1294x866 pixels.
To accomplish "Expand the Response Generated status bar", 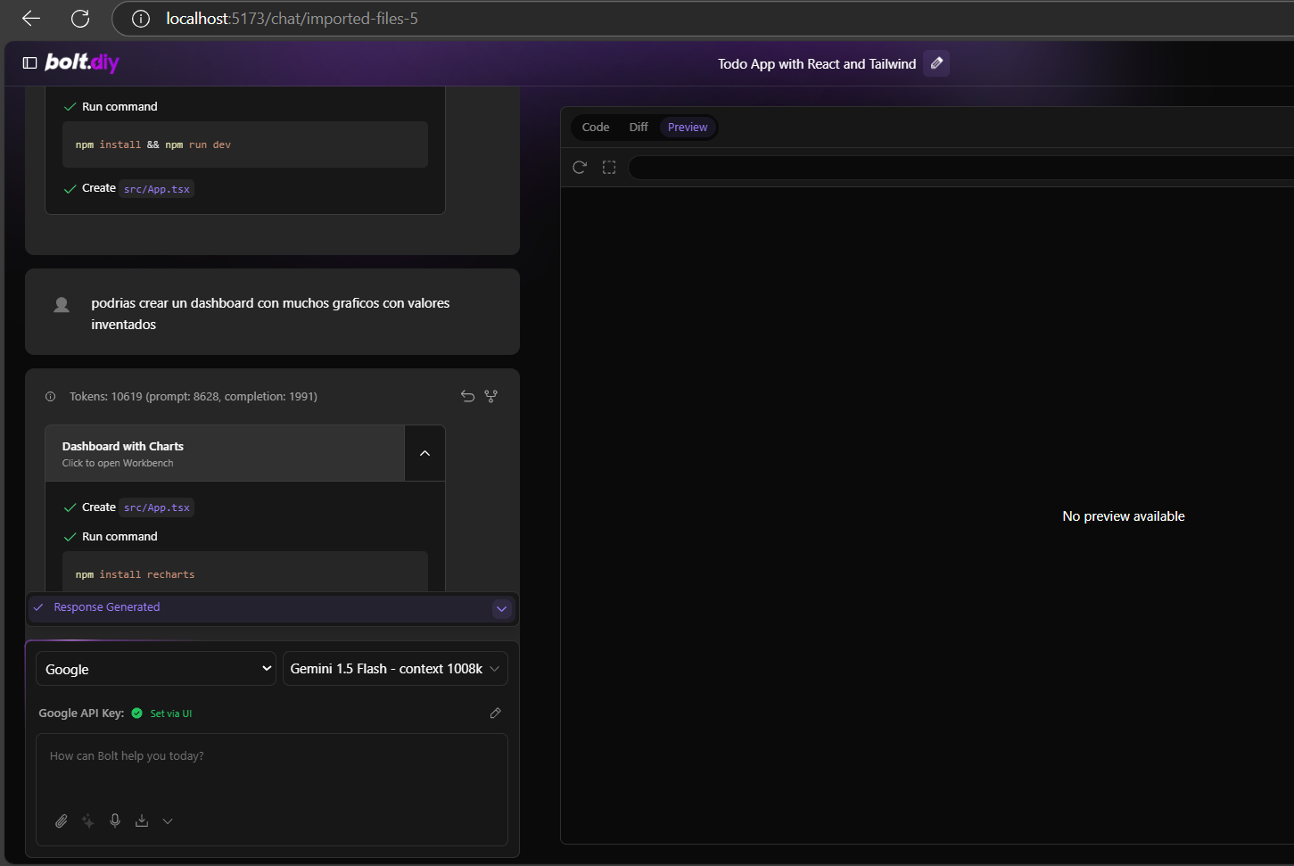I will click(501, 608).
